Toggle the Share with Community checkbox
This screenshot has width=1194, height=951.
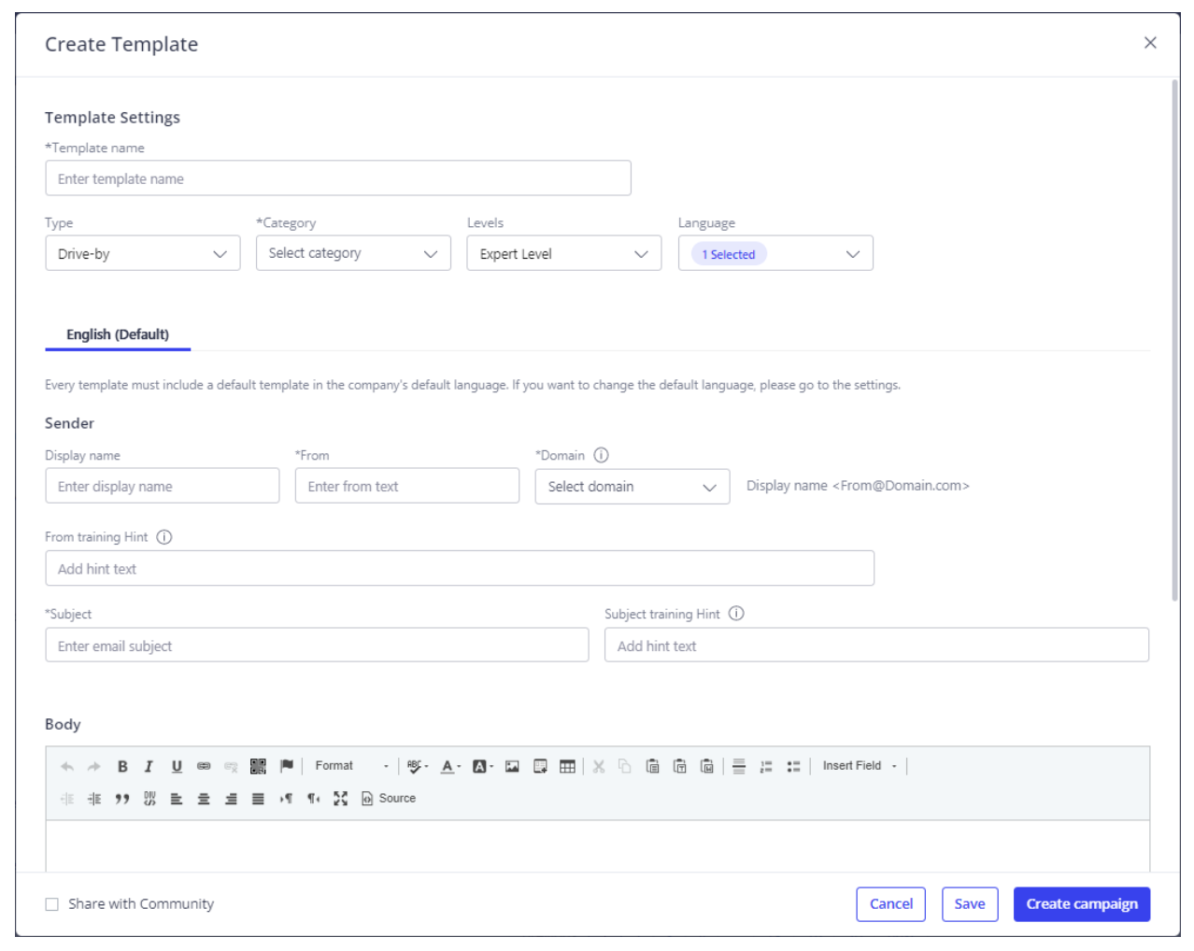pyautogui.click(x=51, y=903)
